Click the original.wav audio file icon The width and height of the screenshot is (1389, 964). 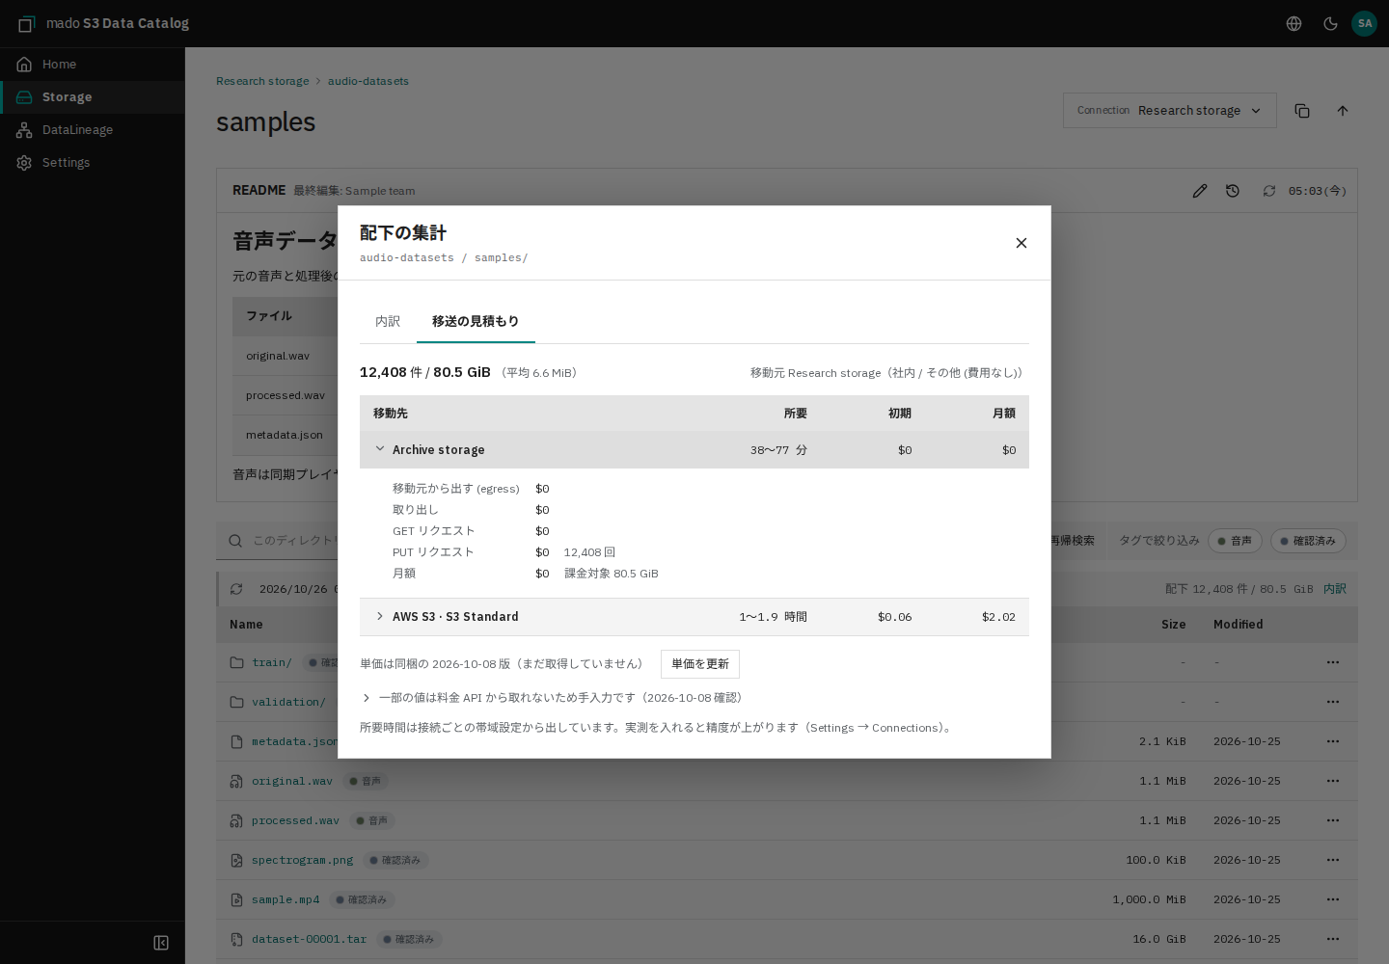[236, 782]
